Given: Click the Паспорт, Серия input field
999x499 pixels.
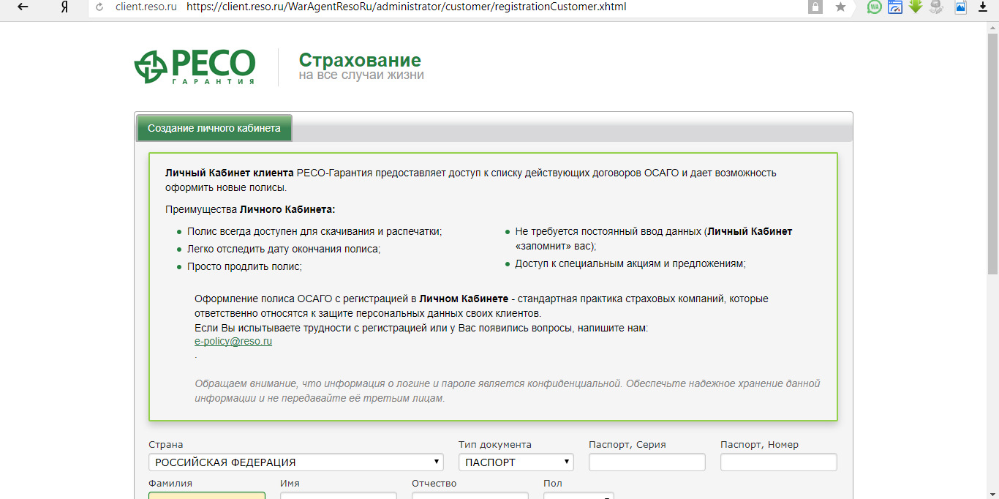Looking at the screenshot, I should [647, 462].
